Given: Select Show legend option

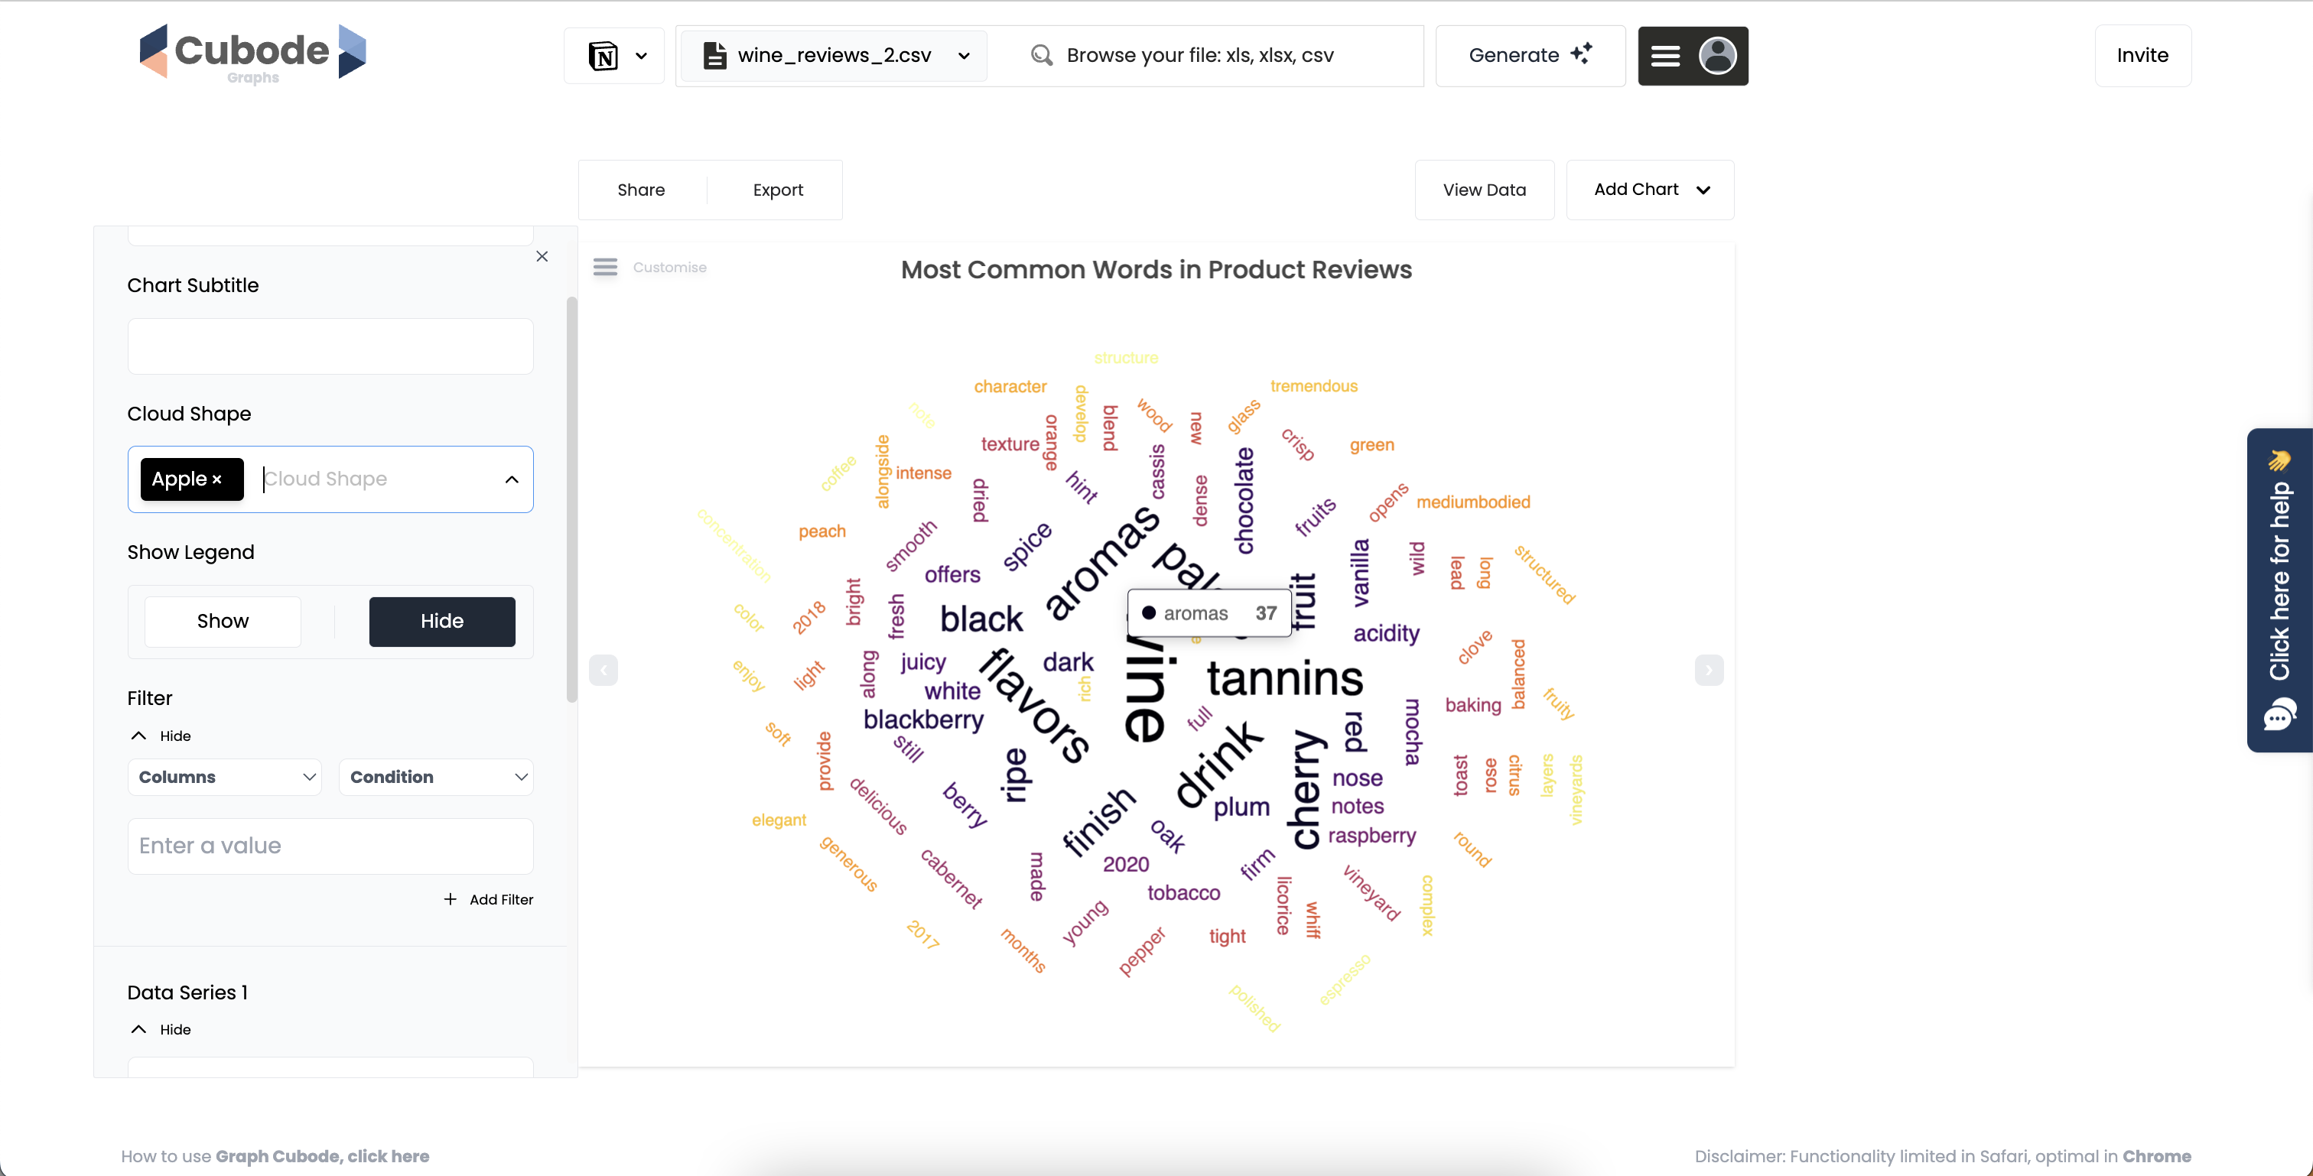Looking at the screenshot, I should pos(223,621).
